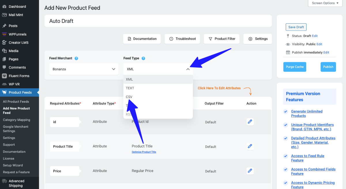Click the Feed Merchant help question icon
This screenshot has width=346, height=189.
[76, 58]
